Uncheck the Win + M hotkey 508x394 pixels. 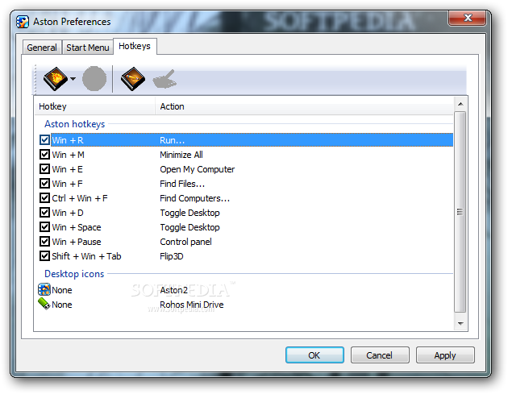point(44,155)
